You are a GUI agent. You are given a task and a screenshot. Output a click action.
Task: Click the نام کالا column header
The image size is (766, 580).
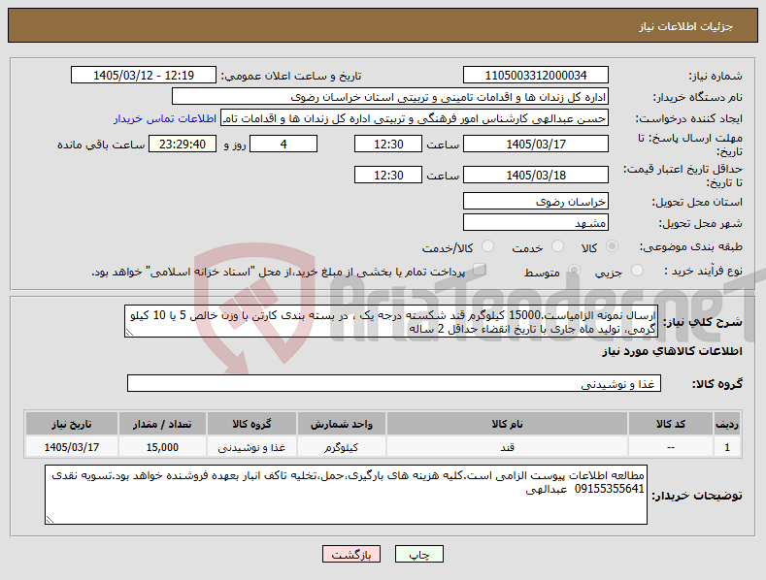[507, 424]
